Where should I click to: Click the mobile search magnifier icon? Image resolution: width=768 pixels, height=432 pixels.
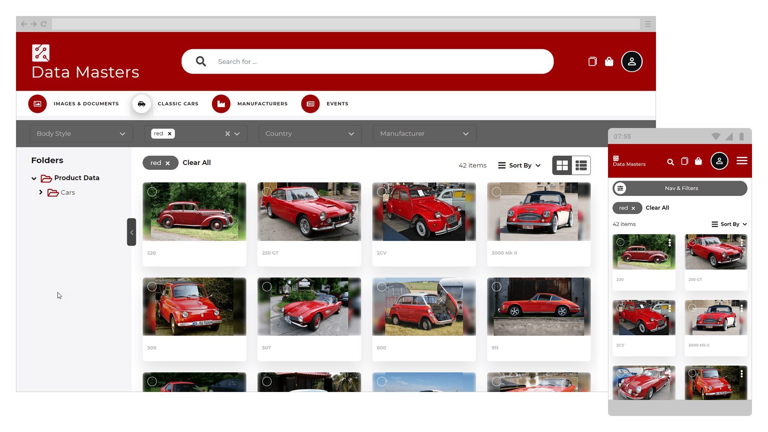coord(670,162)
